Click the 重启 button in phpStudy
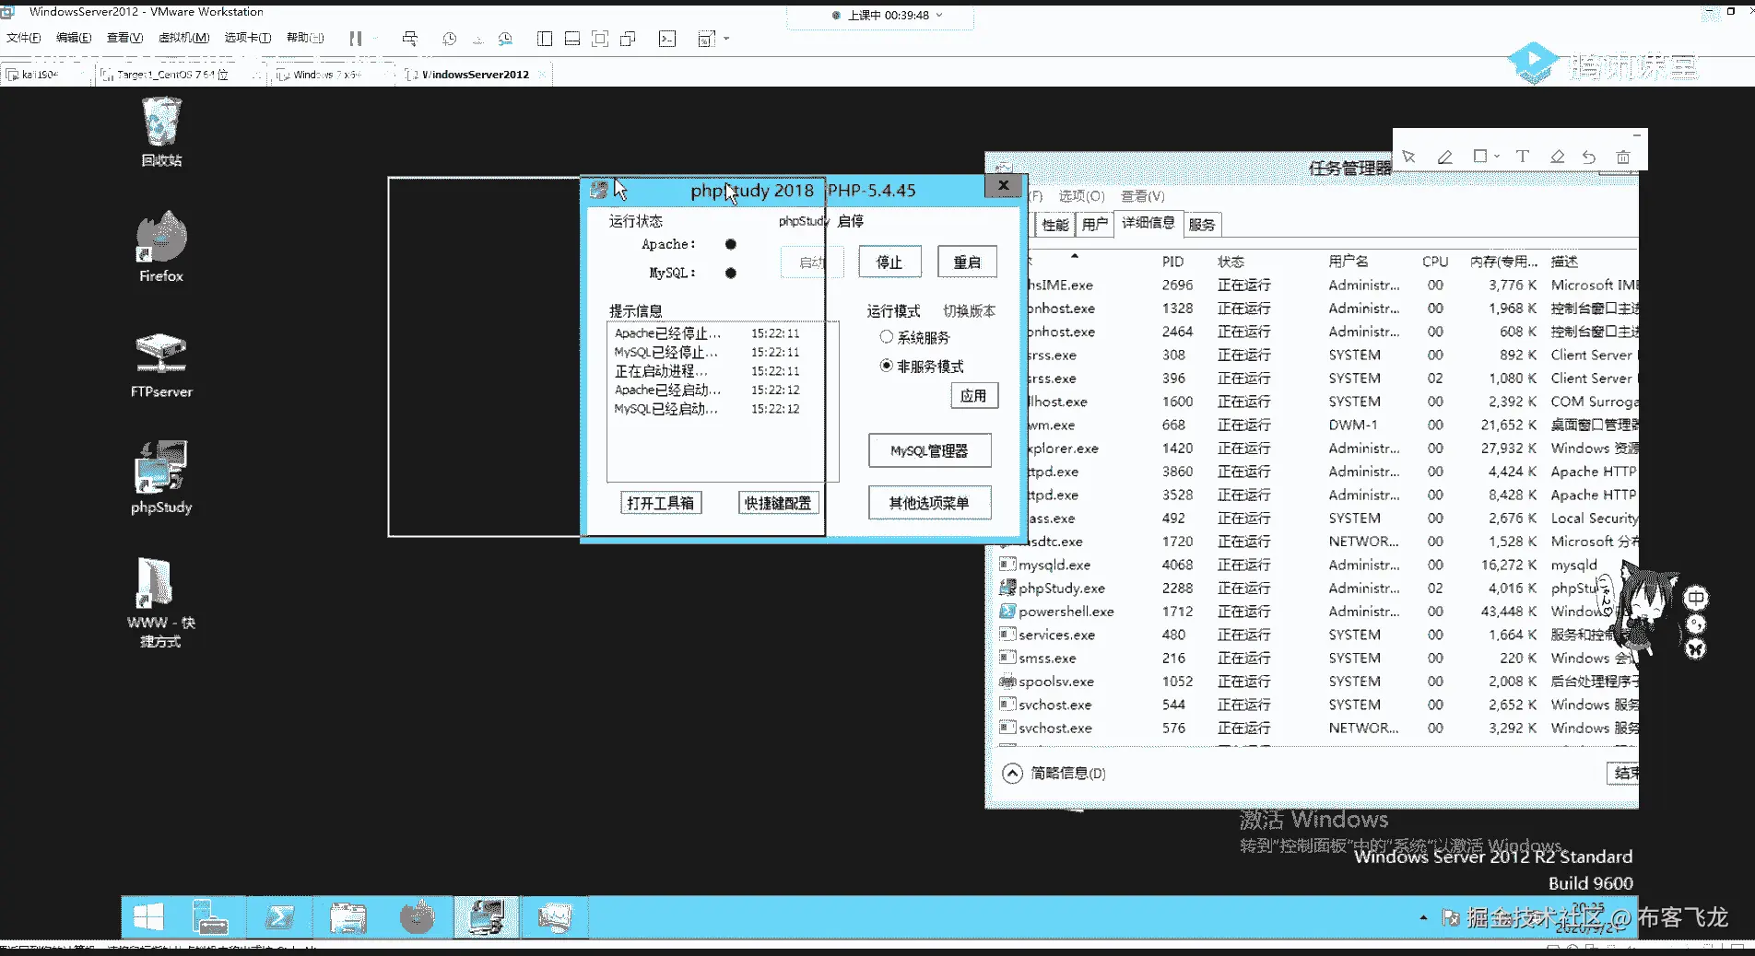The image size is (1755, 956). (967, 262)
